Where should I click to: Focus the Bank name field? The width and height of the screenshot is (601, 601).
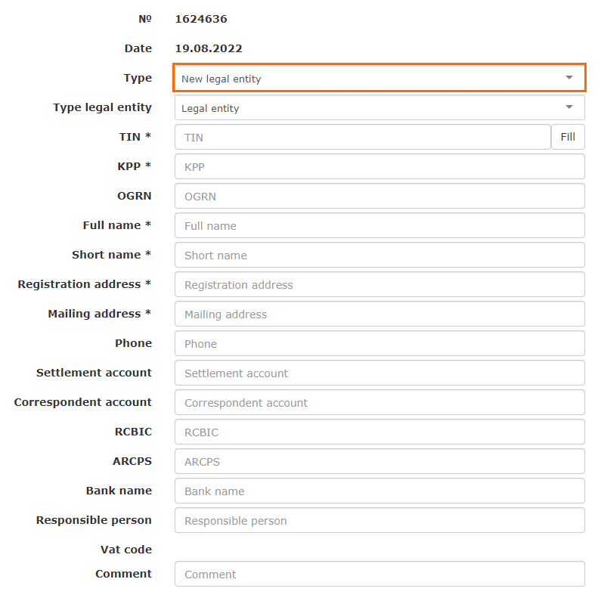pos(379,491)
